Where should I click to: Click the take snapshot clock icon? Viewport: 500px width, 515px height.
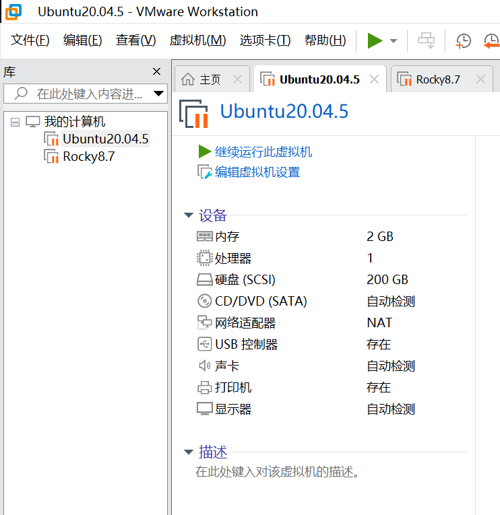tap(464, 41)
